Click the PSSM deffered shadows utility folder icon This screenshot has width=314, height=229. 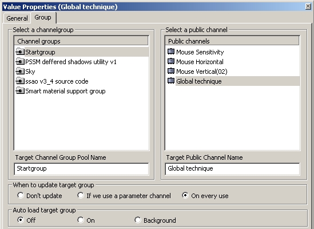20,61
